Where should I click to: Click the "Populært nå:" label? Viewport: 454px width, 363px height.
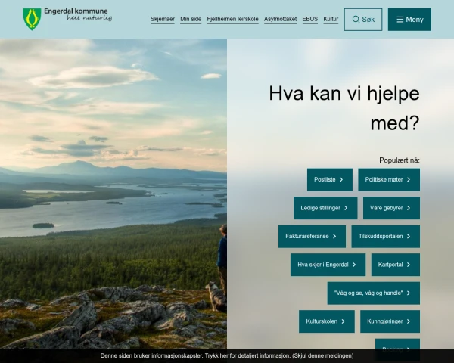(400, 160)
